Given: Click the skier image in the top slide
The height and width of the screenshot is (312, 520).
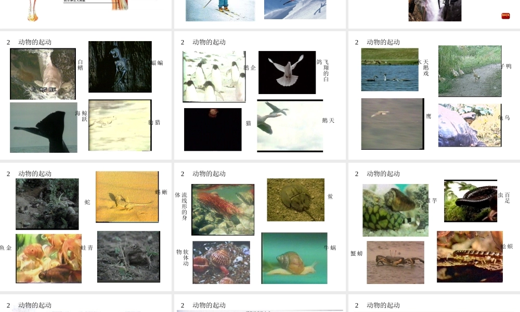Looking at the screenshot, I should [x=220, y=10].
